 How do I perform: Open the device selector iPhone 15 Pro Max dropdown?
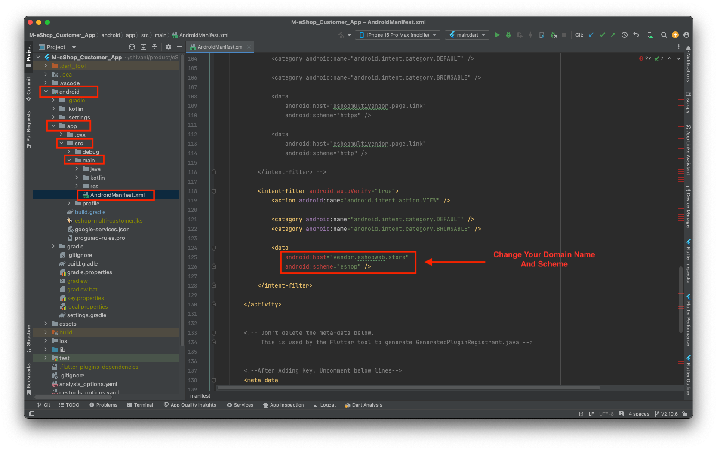click(x=397, y=35)
